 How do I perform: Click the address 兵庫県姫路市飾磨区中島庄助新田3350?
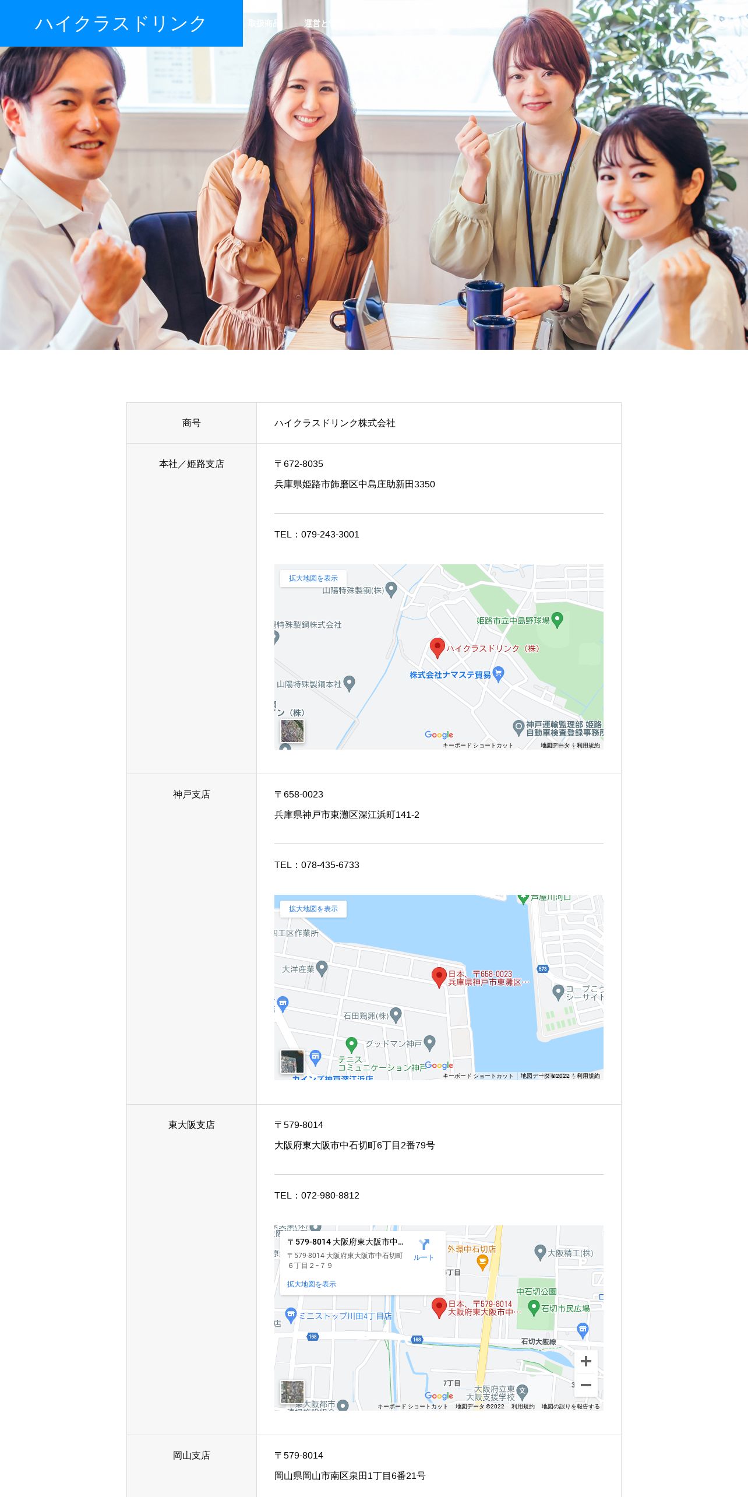coord(355,484)
